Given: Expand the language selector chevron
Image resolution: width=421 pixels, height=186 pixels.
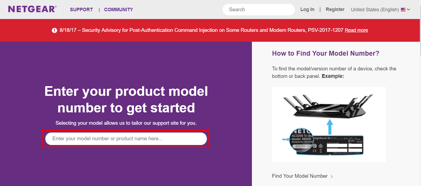Looking at the screenshot, I should point(408,10).
